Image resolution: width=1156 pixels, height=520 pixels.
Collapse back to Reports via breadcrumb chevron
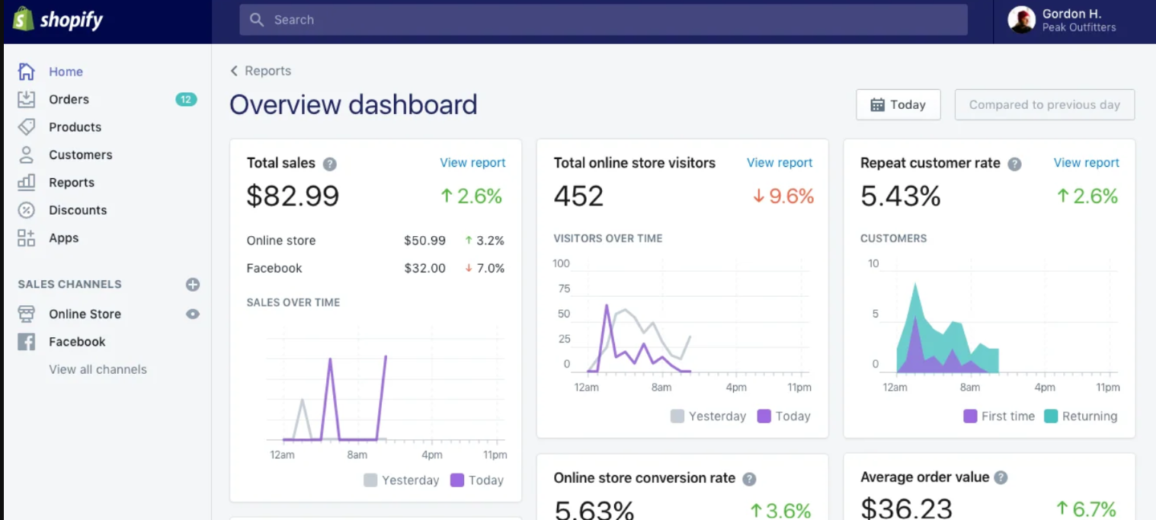pyautogui.click(x=233, y=71)
